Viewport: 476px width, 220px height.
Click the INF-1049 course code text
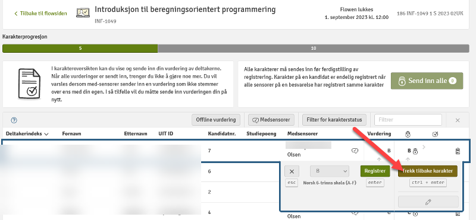coord(105,21)
